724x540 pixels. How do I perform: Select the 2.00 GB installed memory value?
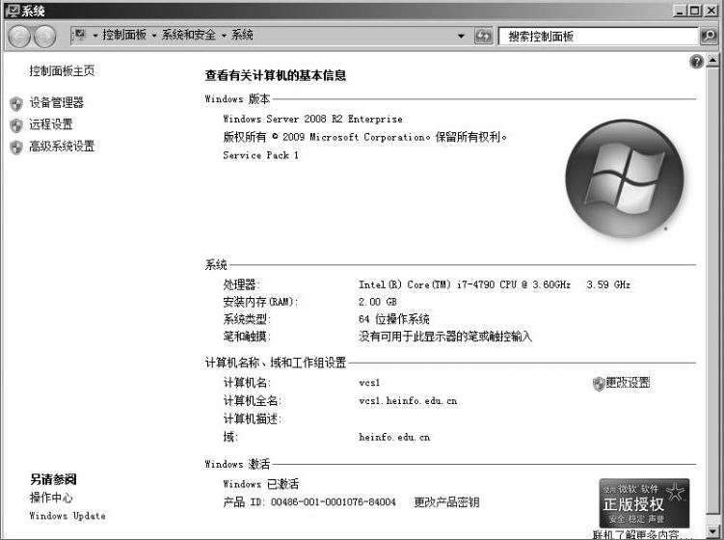pyautogui.click(x=378, y=302)
